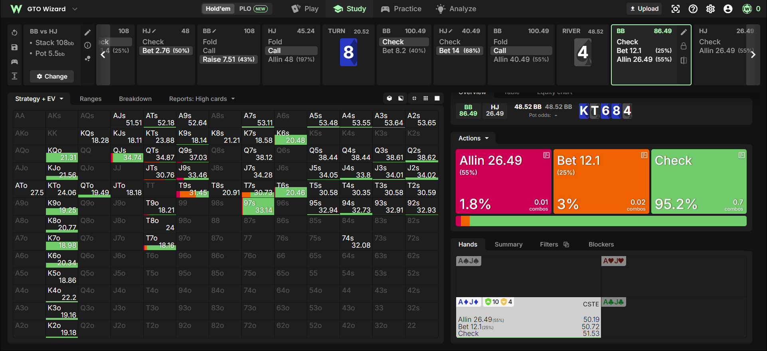Click the Upload button

tap(644, 9)
